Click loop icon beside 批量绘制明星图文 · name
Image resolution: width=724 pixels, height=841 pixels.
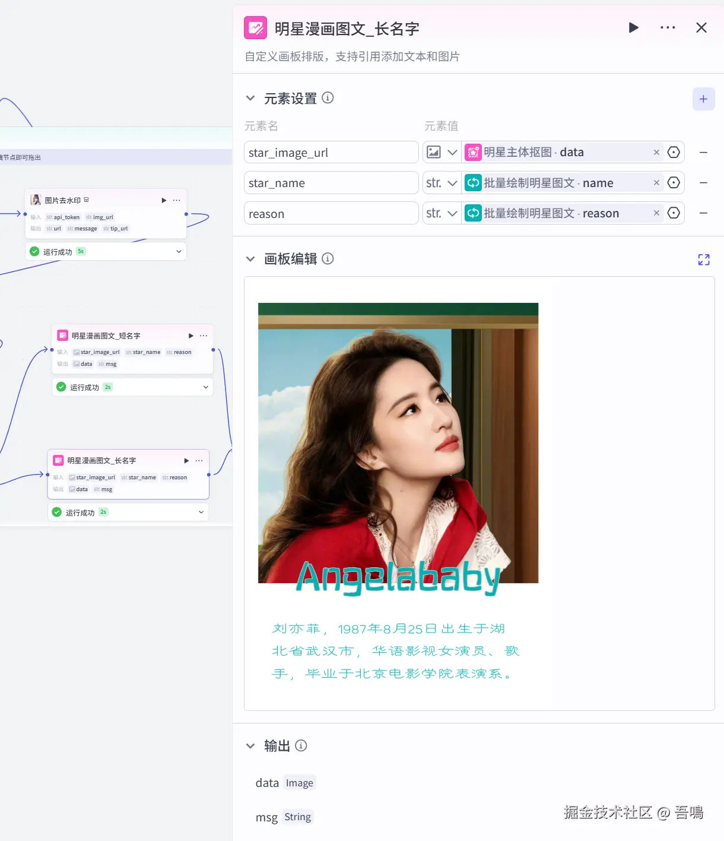(x=473, y=182)
